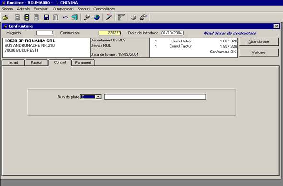Viewport: 283px width, 186px height.
Task: Click the Data de introduce date field
Action: coord(172,33)
